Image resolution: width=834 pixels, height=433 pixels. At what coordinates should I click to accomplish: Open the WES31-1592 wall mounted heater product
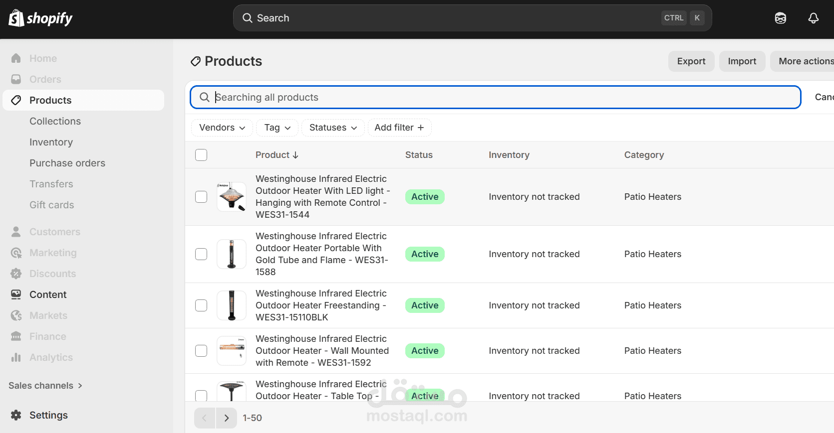(322, 351)
